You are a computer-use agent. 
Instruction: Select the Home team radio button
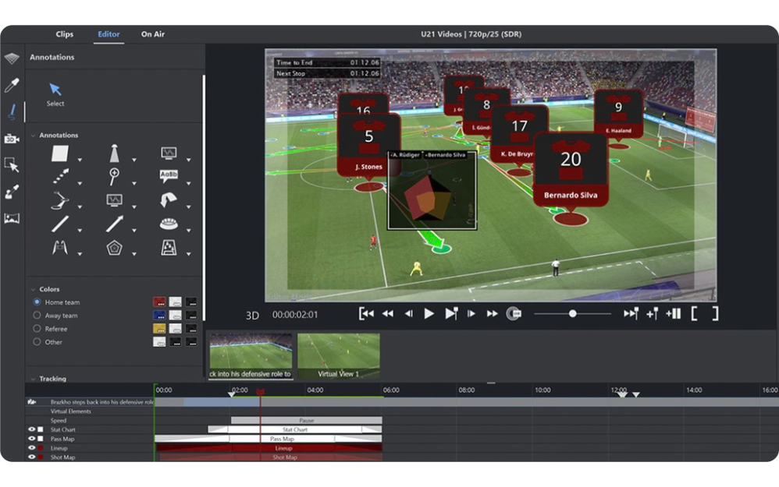click(37, 302)
